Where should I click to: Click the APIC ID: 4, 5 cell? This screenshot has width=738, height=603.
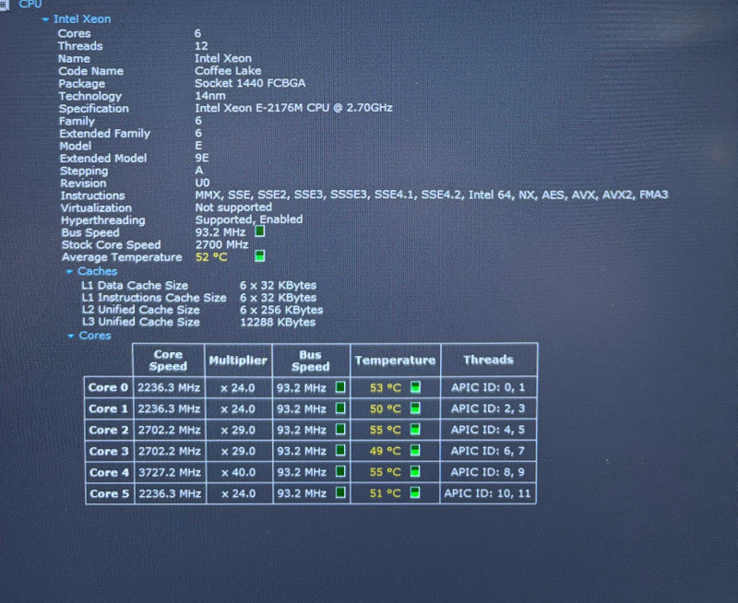(488, 430)
